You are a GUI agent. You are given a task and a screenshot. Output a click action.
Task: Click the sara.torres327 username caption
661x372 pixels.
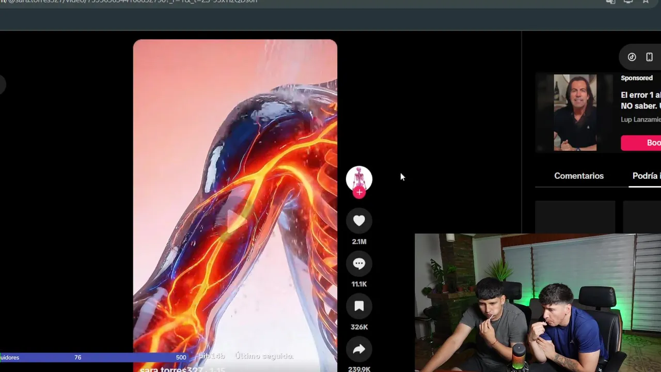171,369
